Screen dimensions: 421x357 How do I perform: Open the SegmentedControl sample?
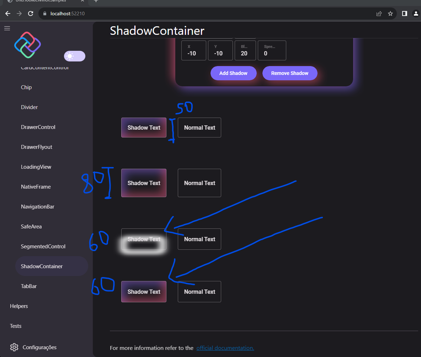coord(43,246)
